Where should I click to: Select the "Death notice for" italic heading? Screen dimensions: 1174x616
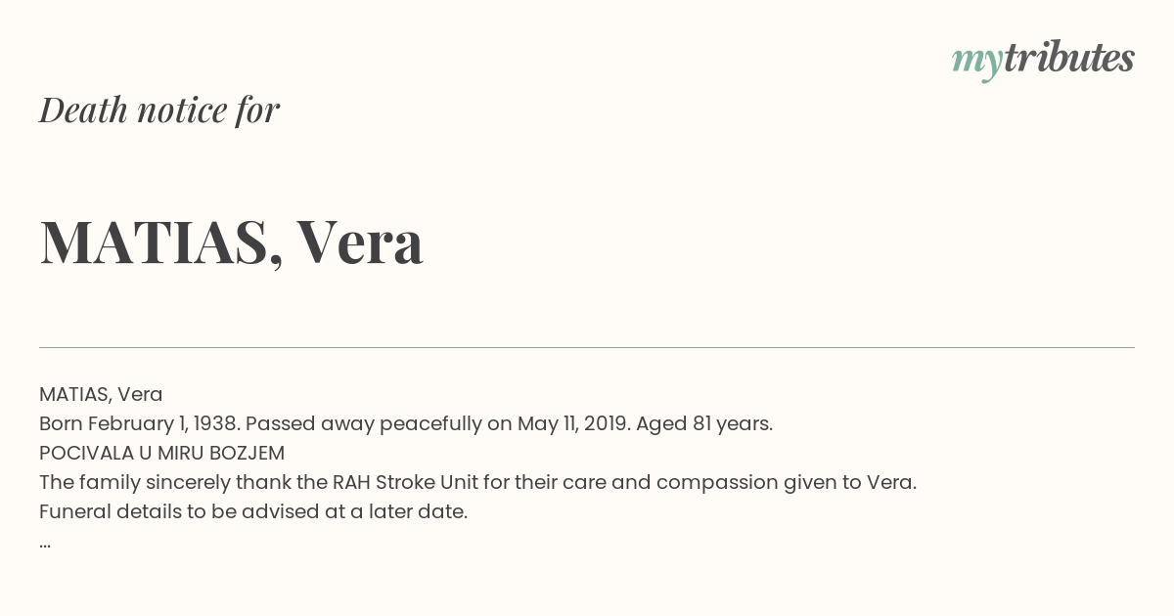click(159, 110)
